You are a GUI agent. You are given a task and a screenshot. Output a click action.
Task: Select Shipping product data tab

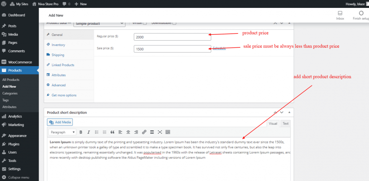[69, 55]
